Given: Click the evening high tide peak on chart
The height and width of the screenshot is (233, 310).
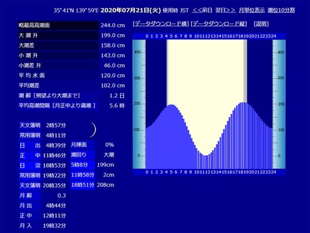Looking at the screenshot, I should [243, 103].
